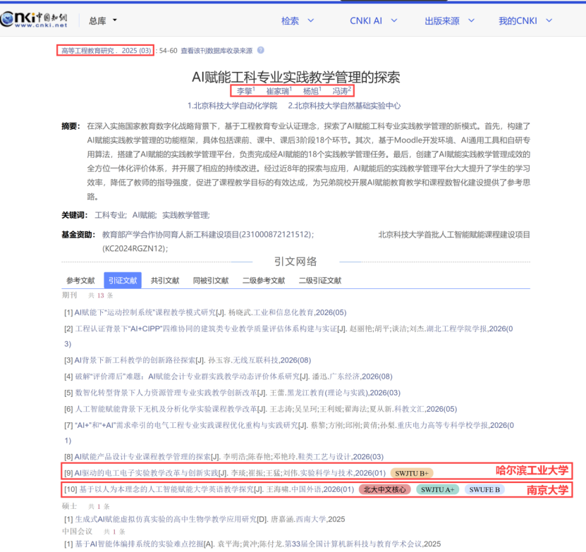Open 查看该刊数据库收录来源 link
This screenshot has height=552, width=586.
click(216, 51)
